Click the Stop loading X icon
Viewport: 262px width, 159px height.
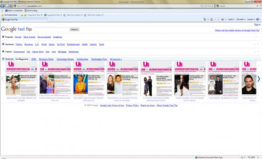click(213, 6)
